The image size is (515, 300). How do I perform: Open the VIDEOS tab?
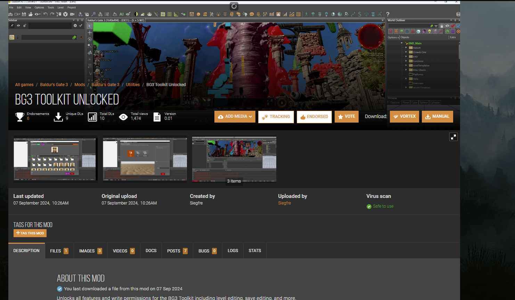click(x=124, y=251)
